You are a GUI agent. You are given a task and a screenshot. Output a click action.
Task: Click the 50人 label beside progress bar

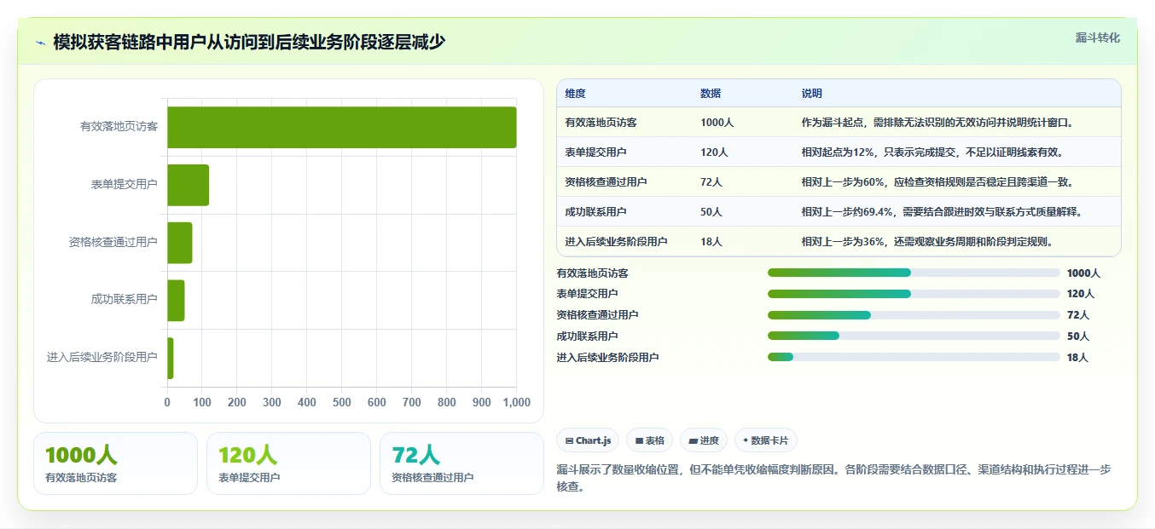[1077, 336]
